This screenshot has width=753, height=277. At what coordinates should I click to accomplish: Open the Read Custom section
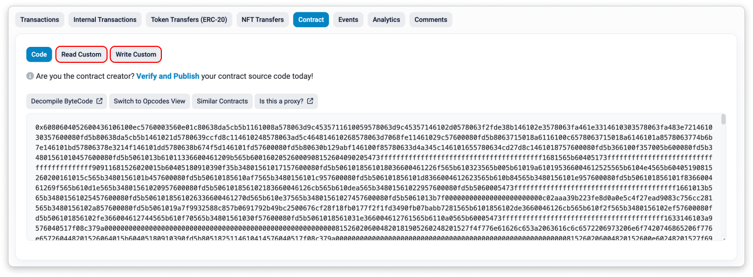[x=81, y=54]
